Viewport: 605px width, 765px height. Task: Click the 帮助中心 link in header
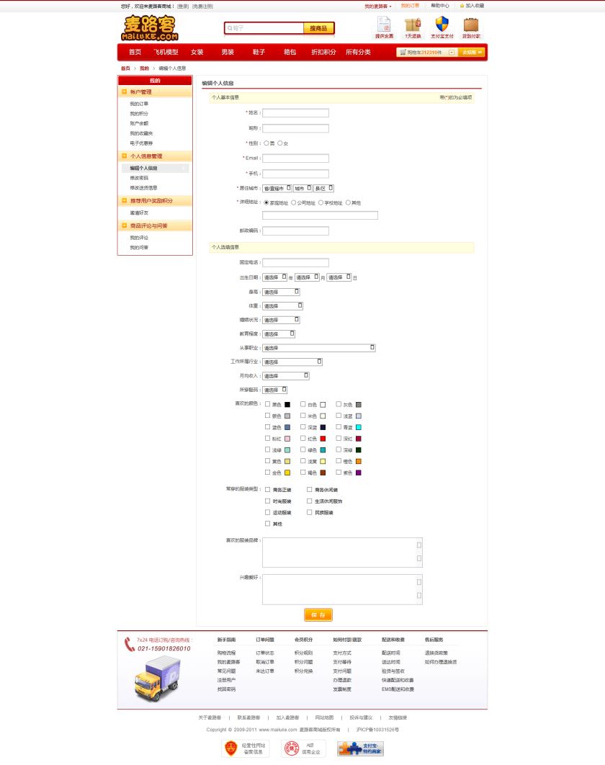tap(440, 6)
